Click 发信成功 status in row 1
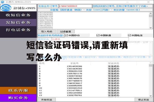This screenshot has width=154, height=102. (113, 66)
